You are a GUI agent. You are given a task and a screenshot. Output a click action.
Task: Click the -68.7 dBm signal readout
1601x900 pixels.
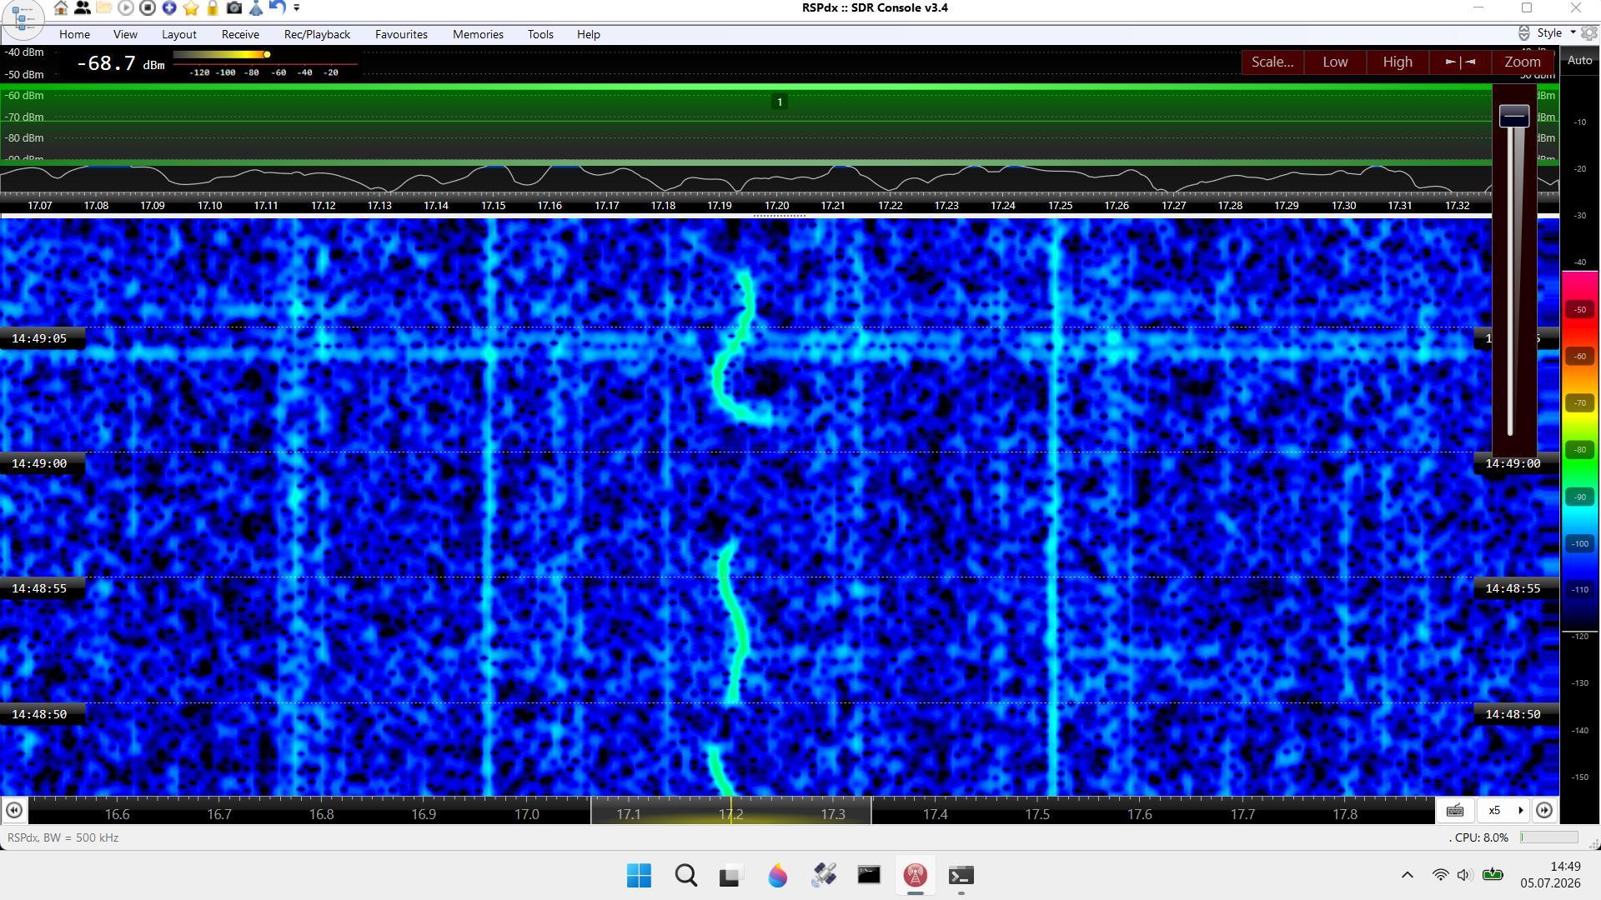click(121, 63)
